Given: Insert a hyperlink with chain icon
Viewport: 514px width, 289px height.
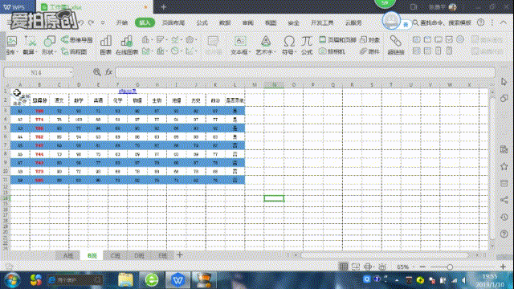Looking at the screenshot, I should 396,45.
